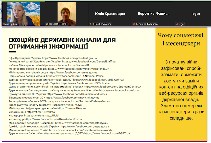Open ДСБТ DSBT.UA facebook link
211x143 pixels.
107,133
